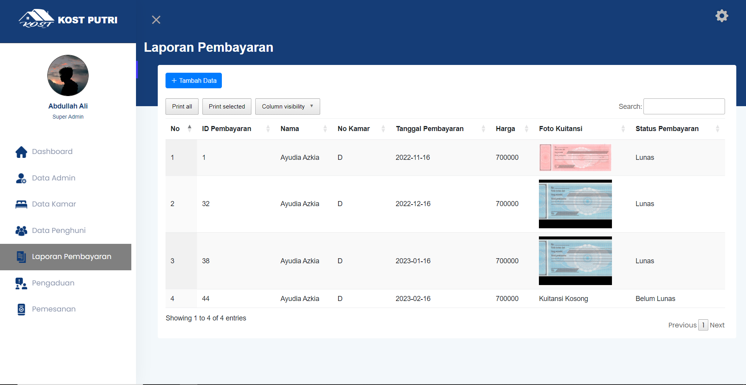Click the settings gear icon
The width and height of the screenshot is (746, 385).
[x=722, y=16]
